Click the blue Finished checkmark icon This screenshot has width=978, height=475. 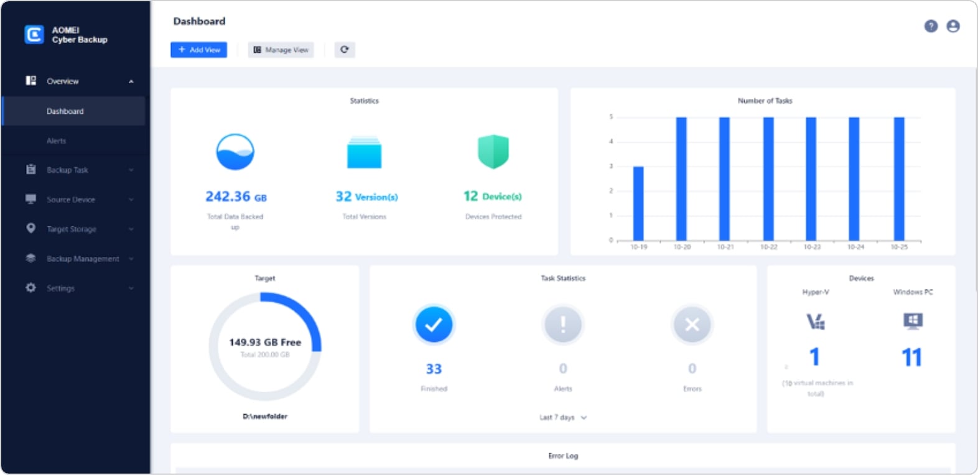434,325
